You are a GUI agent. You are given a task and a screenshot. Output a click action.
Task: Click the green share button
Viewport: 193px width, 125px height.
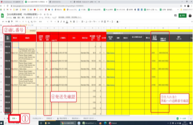coord(182,16)
